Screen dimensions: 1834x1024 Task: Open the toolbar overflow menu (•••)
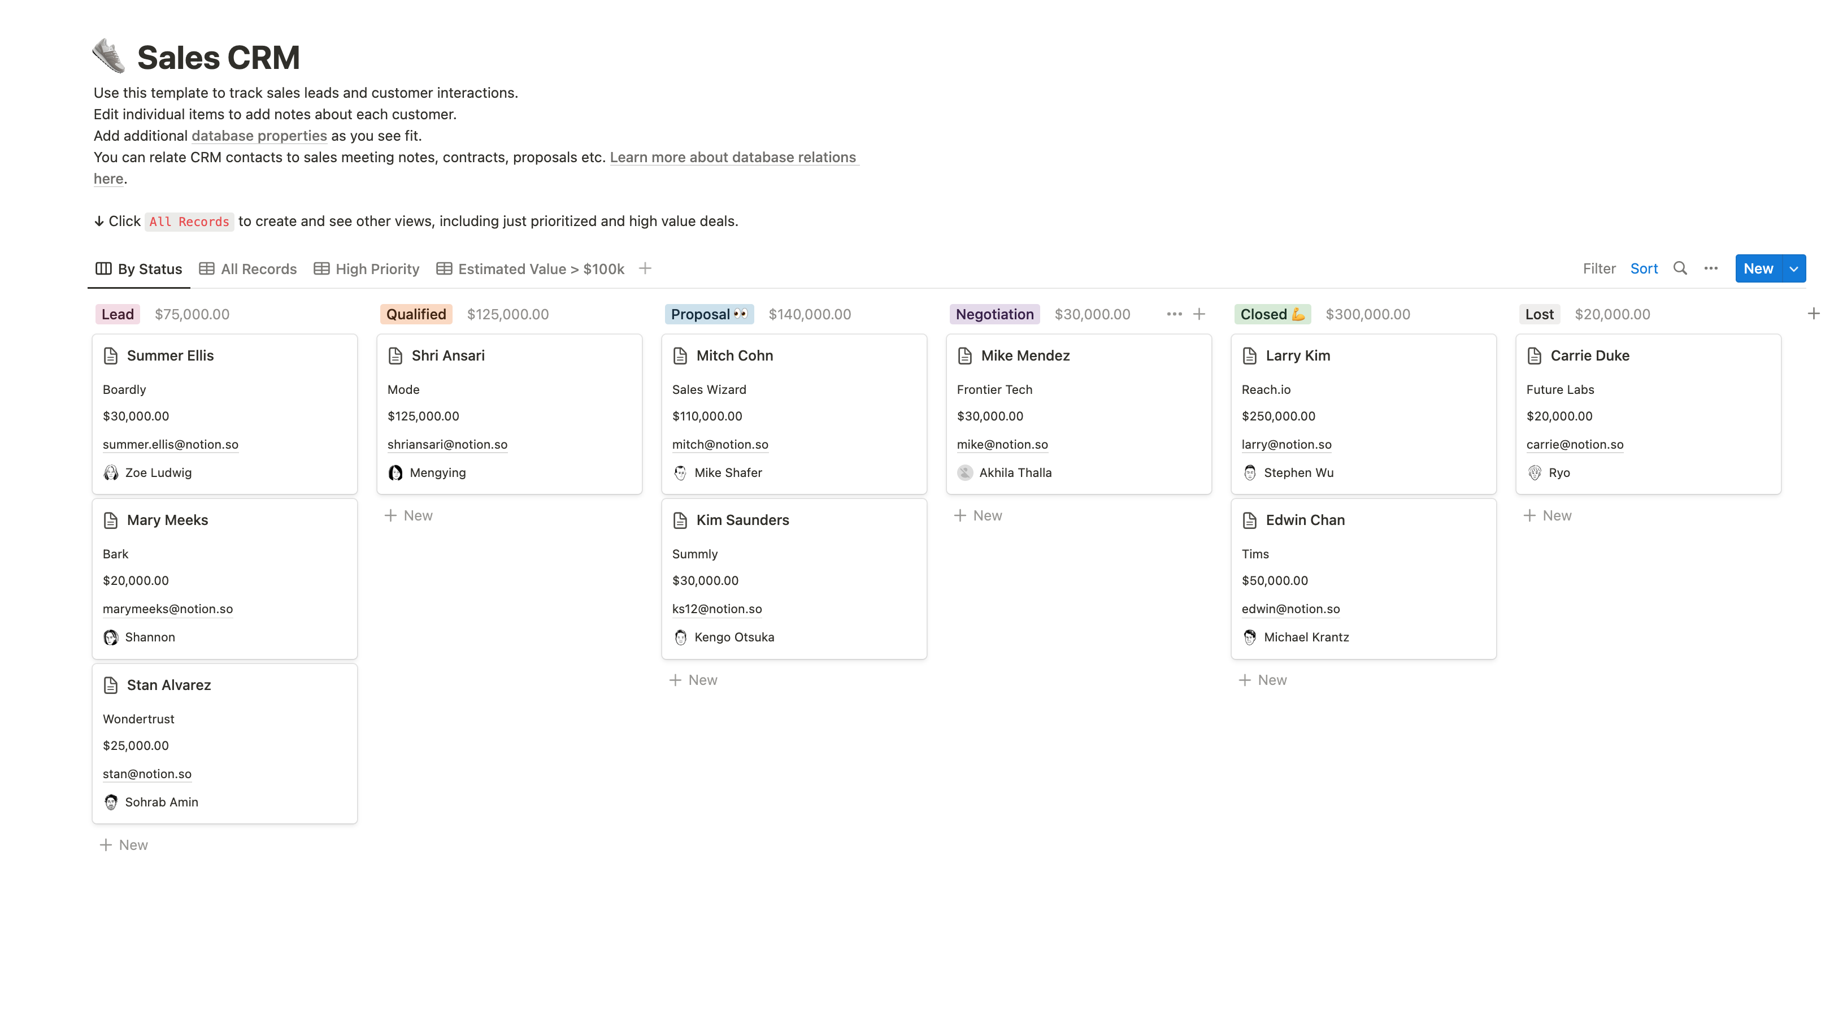1711,268
